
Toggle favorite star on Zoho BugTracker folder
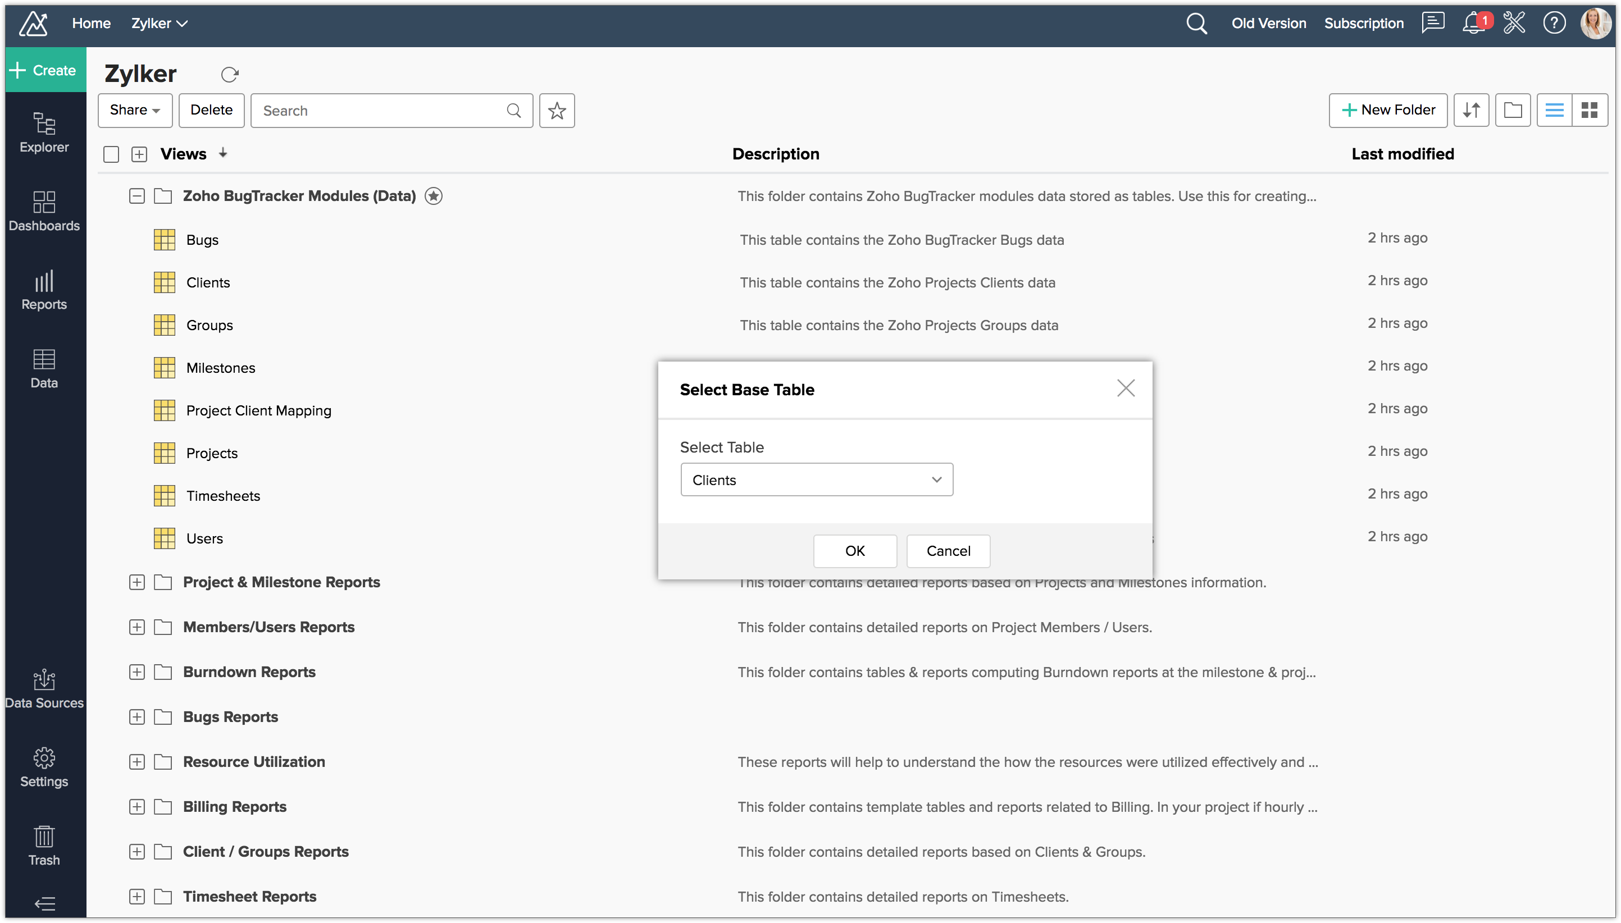(x=434, y=196)
